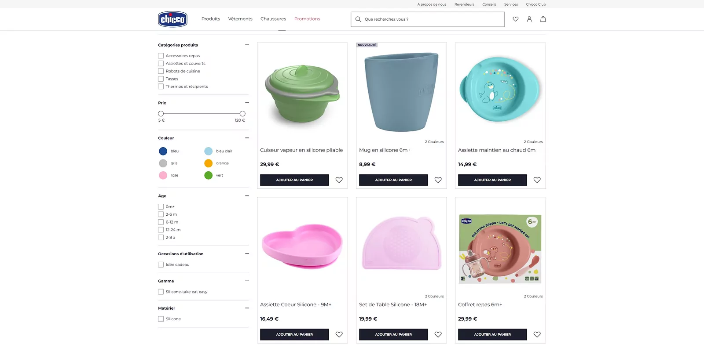Open the shopping bag cart icon
The image size is (704, 351).
click(x=543, y=19)
